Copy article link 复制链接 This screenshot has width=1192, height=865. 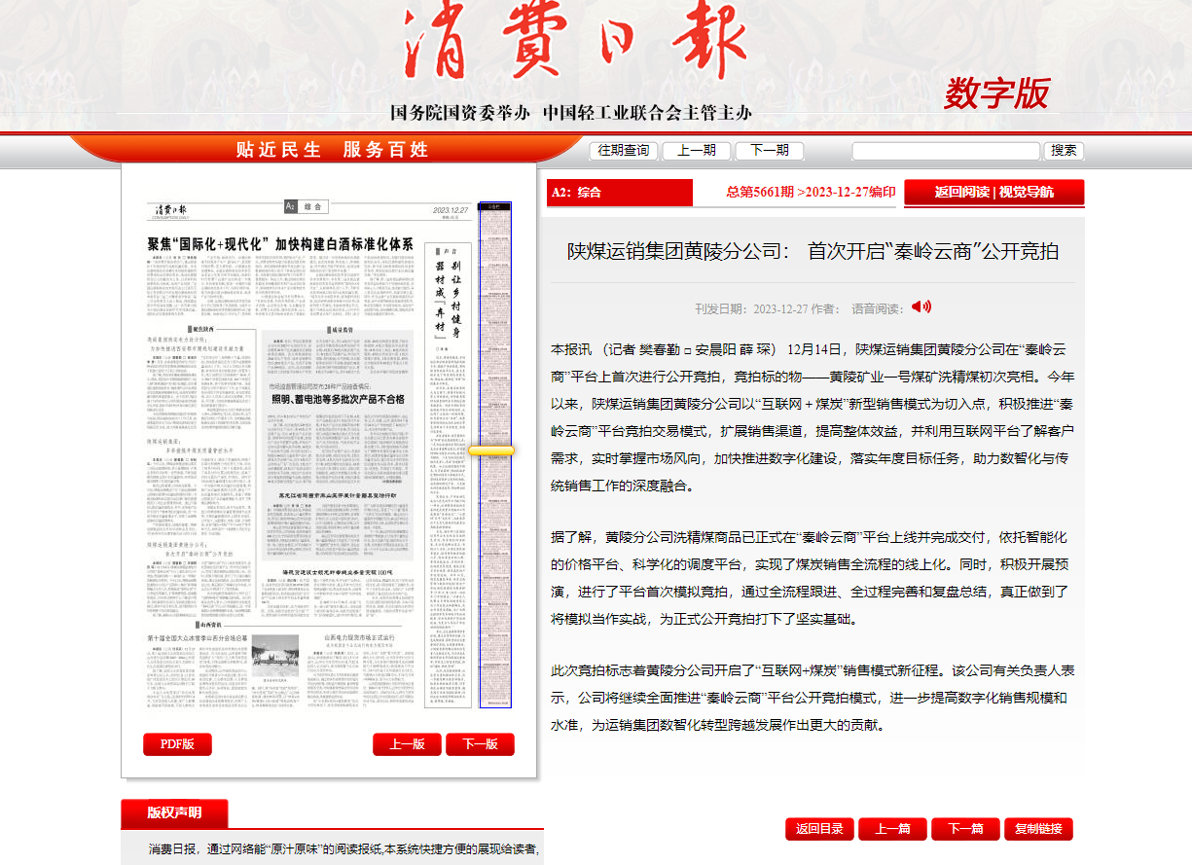pyautogui.click(x=1038, y=829)
